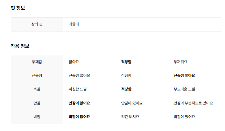Screen dimensions: 225x131
Task: Select the 까실한 느낌 texture option
Action: point(78,89)
